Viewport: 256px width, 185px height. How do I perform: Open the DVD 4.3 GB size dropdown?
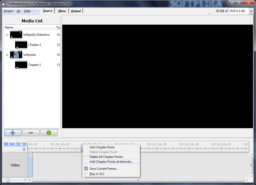[251, 11]
